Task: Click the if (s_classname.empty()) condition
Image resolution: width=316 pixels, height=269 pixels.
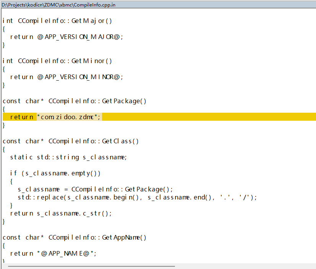Action: tap(55, 173)
